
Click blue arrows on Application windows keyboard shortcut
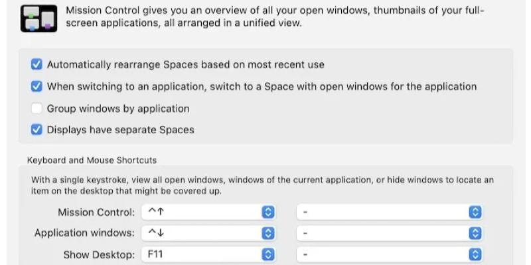click(268, 233)
